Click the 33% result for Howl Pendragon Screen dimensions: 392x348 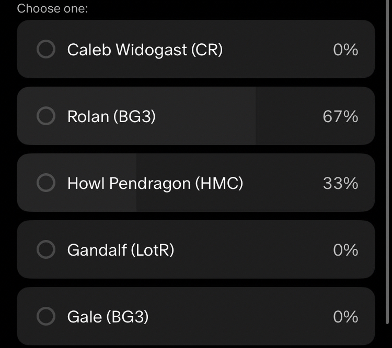point(340,183)
